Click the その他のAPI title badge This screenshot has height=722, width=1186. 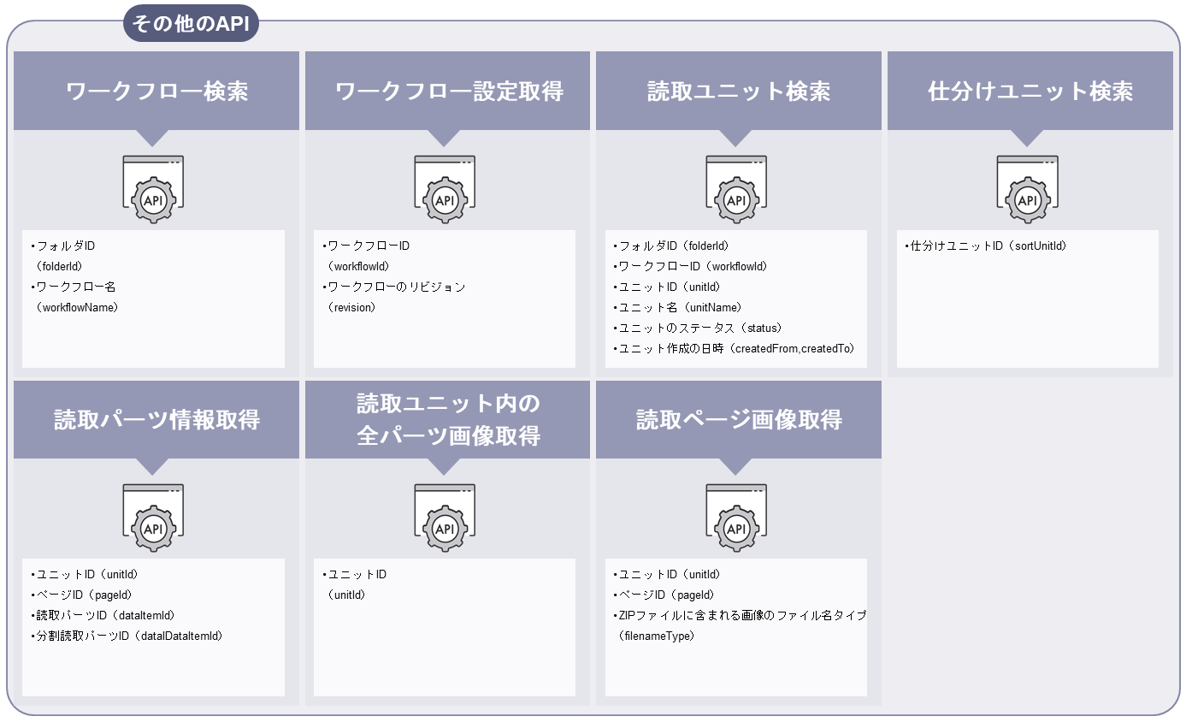[x=190, y=24]
